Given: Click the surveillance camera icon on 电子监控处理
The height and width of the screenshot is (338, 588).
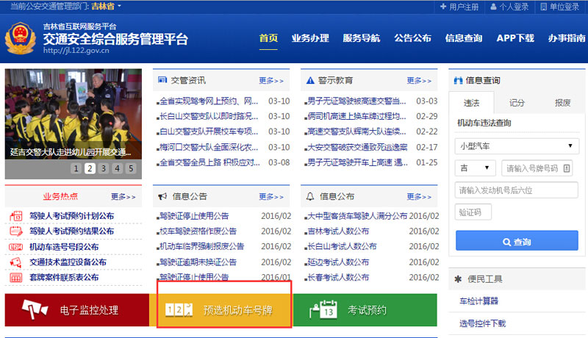Looking at the screenshot, I should 35,309.
